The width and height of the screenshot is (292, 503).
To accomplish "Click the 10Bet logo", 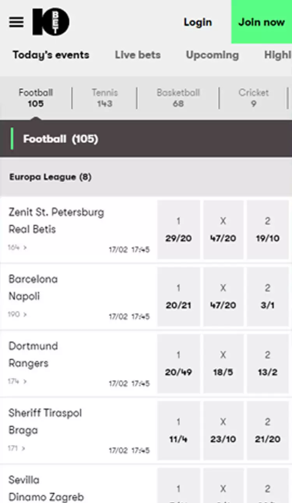I will point(51,22).
